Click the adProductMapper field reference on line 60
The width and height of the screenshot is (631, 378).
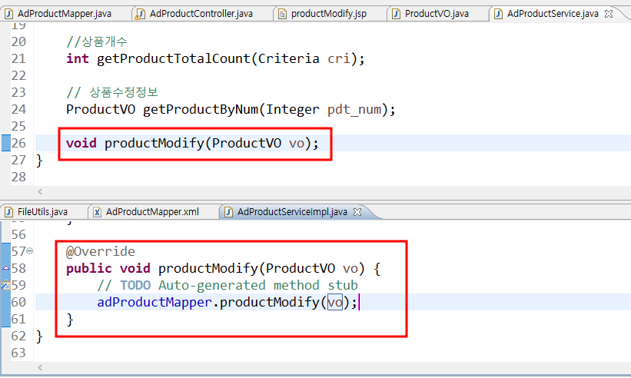click(154, 302)
